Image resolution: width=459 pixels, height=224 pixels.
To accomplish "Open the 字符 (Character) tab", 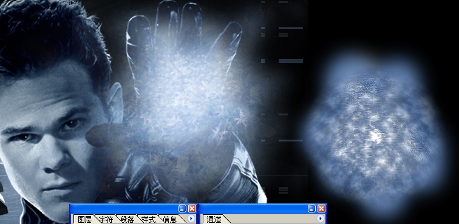I will (x=106, y=219).
